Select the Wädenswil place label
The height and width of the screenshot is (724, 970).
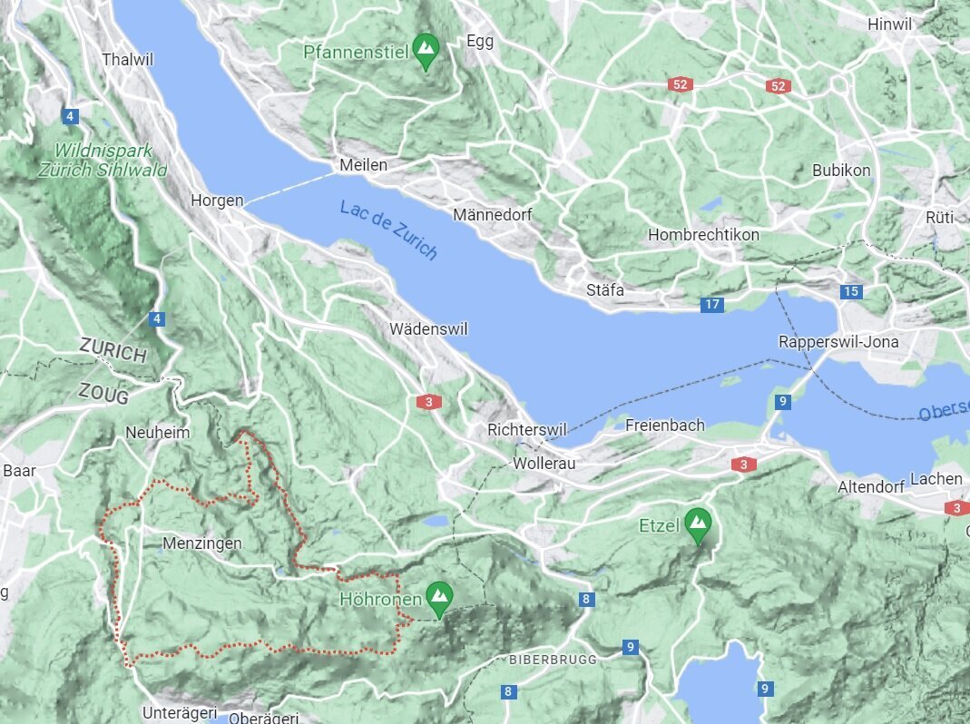point(428,328)
